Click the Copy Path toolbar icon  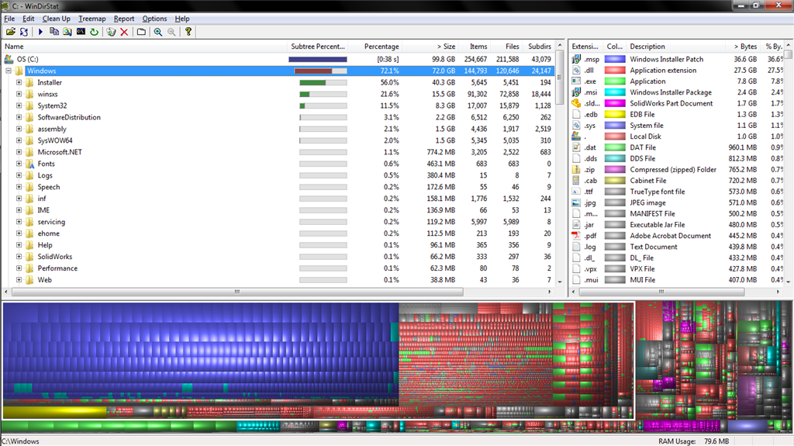tap(54, 32)
